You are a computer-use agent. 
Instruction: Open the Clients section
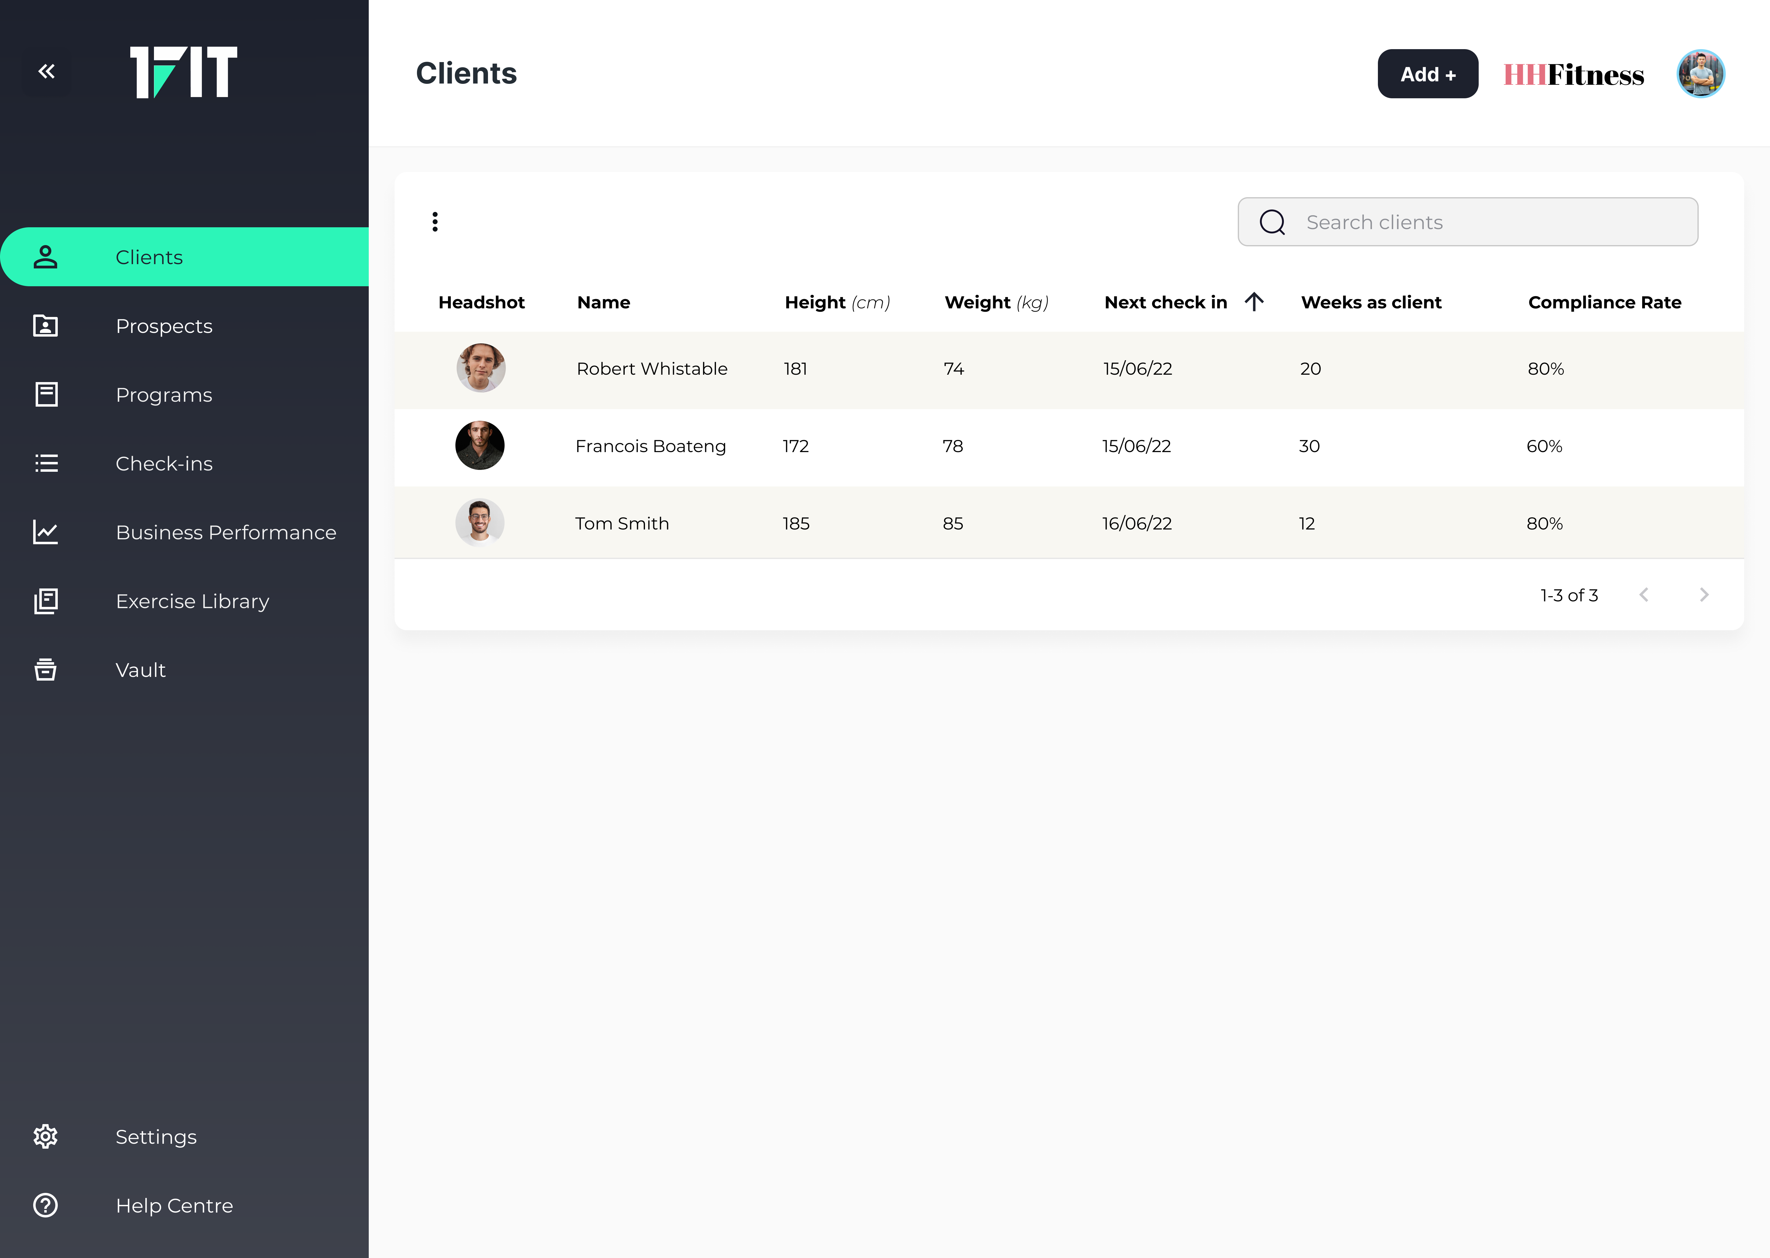click(184, 256)
